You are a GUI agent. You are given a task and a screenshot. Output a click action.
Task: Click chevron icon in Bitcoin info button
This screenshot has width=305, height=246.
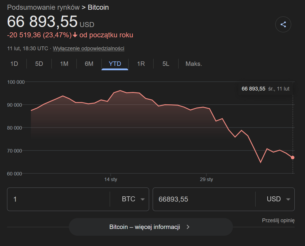coord(188,227)
